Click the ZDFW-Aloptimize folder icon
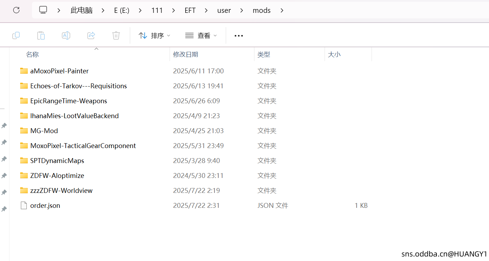The width and height of the screenshot is (489, 261). pos(24,176)
